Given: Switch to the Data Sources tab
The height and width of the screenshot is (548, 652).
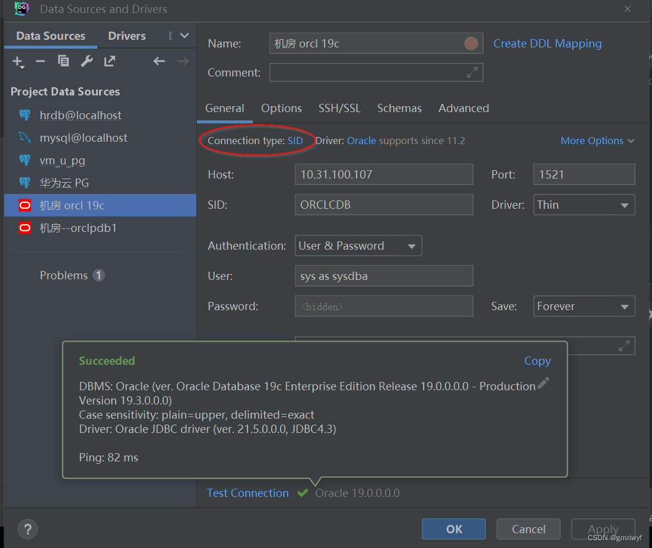Looking at the screenshot, I should 51,36.
